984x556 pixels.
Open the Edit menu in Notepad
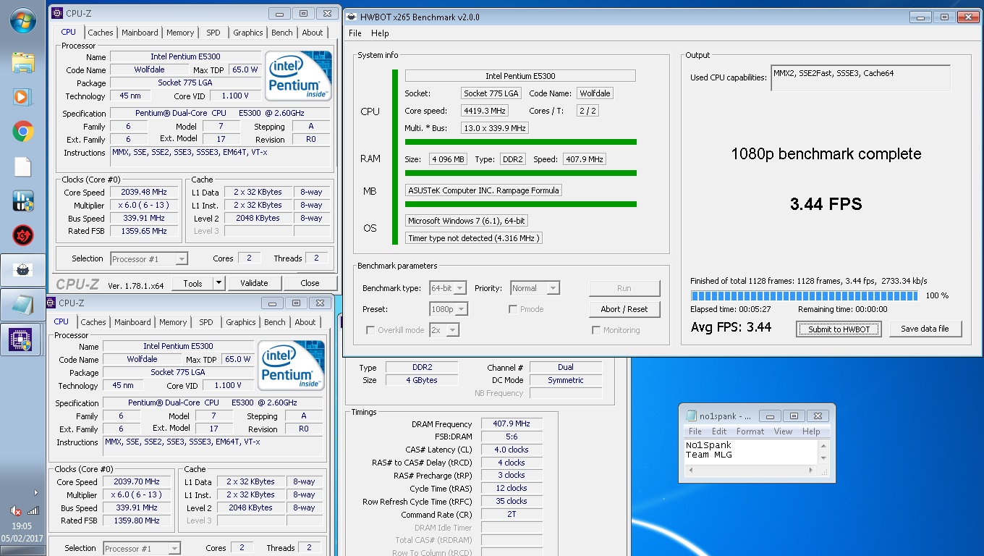[719, 431]
